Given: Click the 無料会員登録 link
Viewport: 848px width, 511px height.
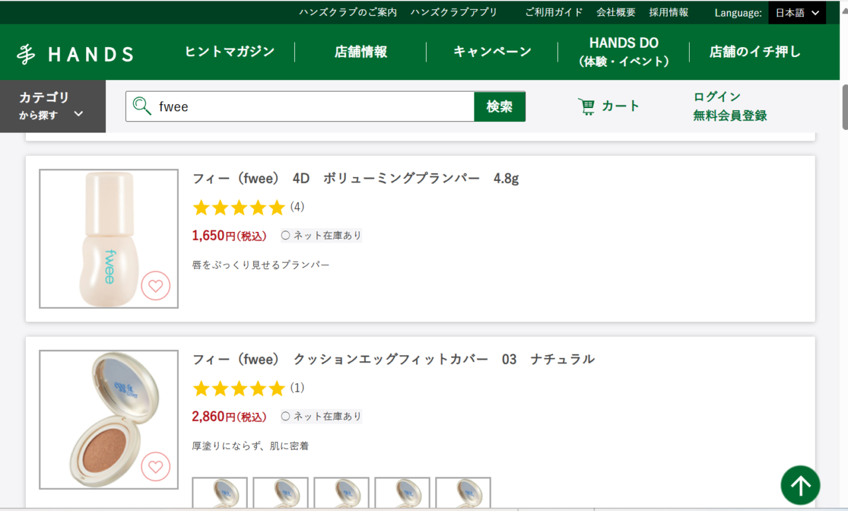Looking at the screenshot, I should [730, 115].
